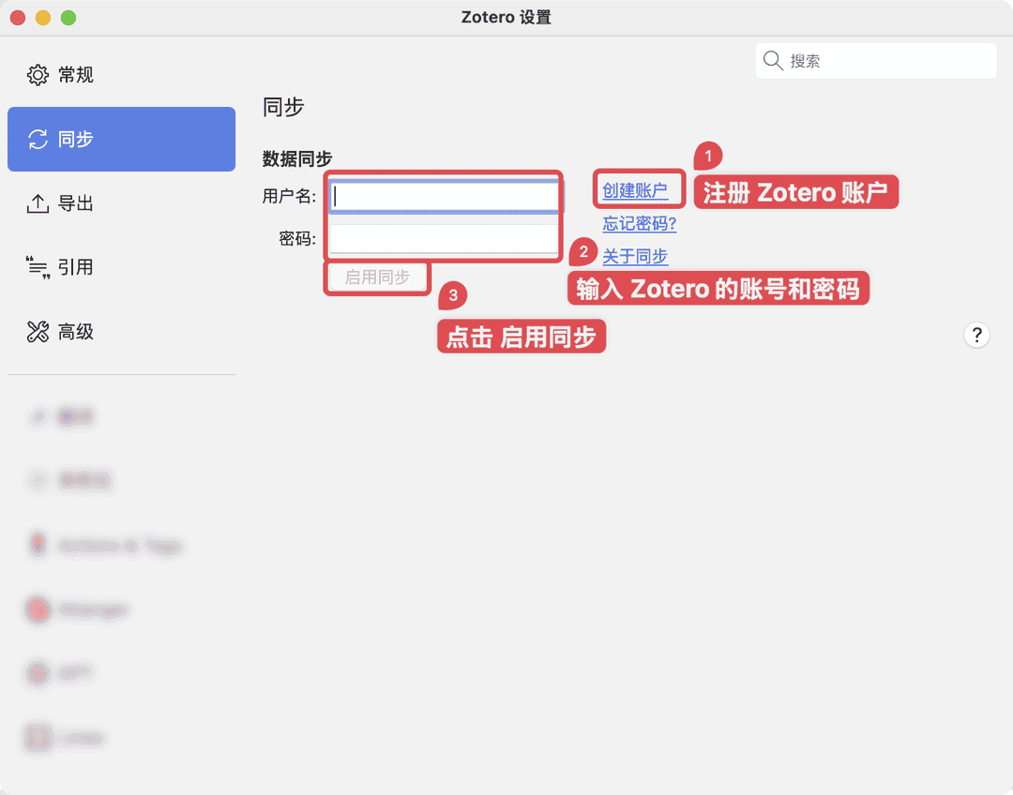Viewport: 1013px width, 795px height.
Task: Open the 常规 settings gear icon
Action: (x=38, y=74)
